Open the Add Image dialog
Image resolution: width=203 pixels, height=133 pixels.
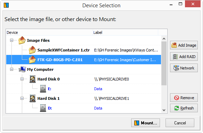(184, 45)
